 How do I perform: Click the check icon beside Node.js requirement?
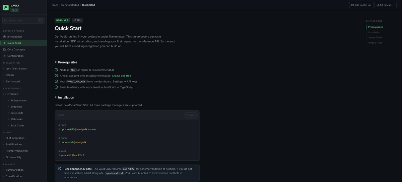(x=56, y=70)
